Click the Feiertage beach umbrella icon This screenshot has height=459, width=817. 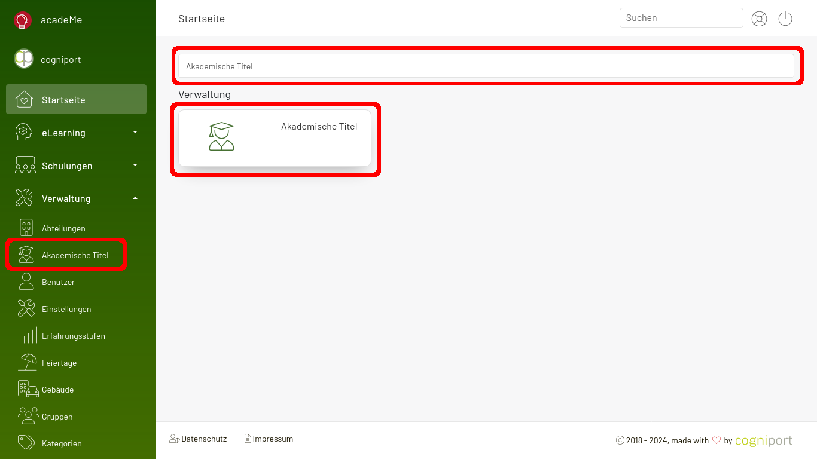point(28,362)
